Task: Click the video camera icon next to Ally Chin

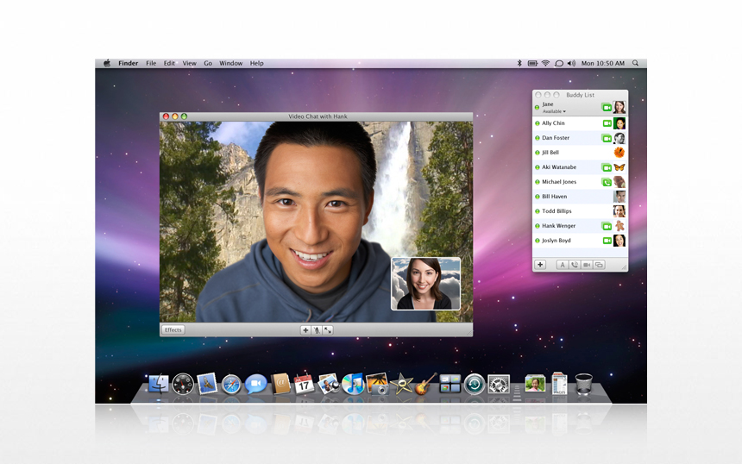Action: tap(607, 123)
